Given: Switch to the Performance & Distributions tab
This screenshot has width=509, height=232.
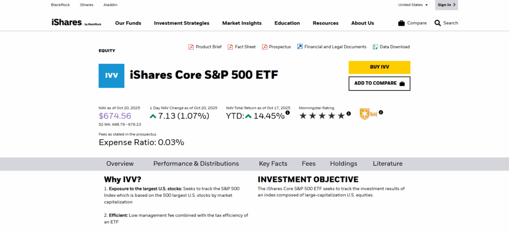Looking at the screenshot, I should tap(196, 164).
